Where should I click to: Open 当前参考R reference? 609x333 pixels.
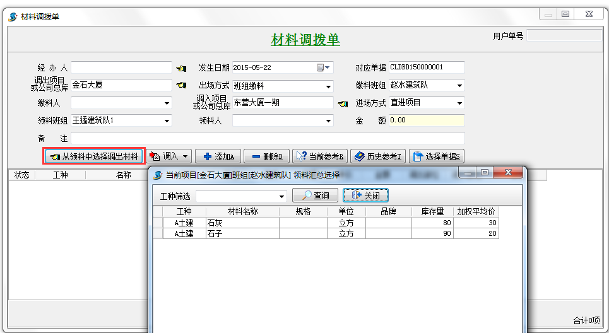click(x=320, y=156)
